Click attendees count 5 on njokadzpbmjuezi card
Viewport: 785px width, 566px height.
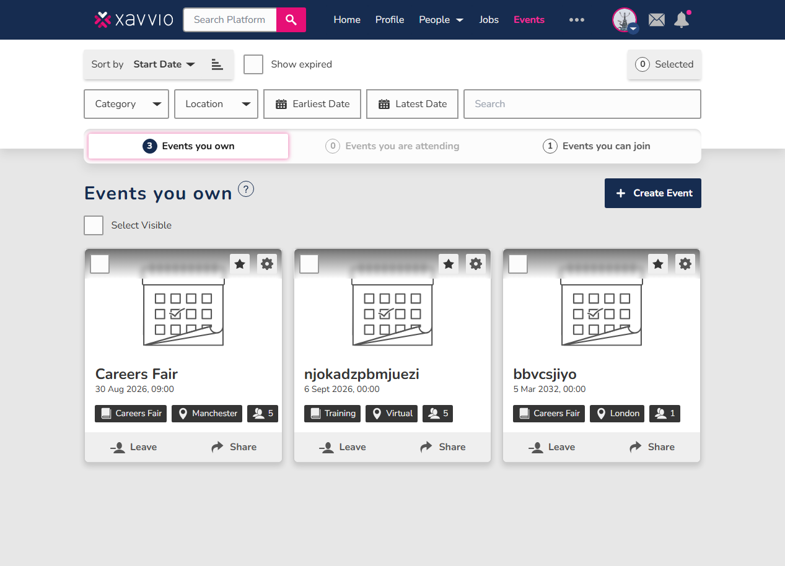coord(438,414)
